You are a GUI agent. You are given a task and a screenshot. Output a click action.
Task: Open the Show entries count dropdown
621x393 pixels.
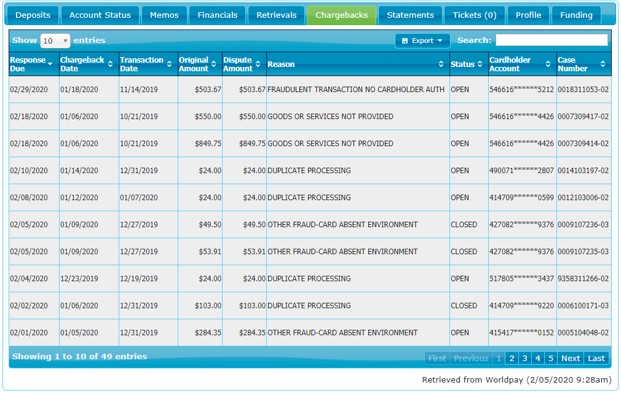(x=55, y=41)
